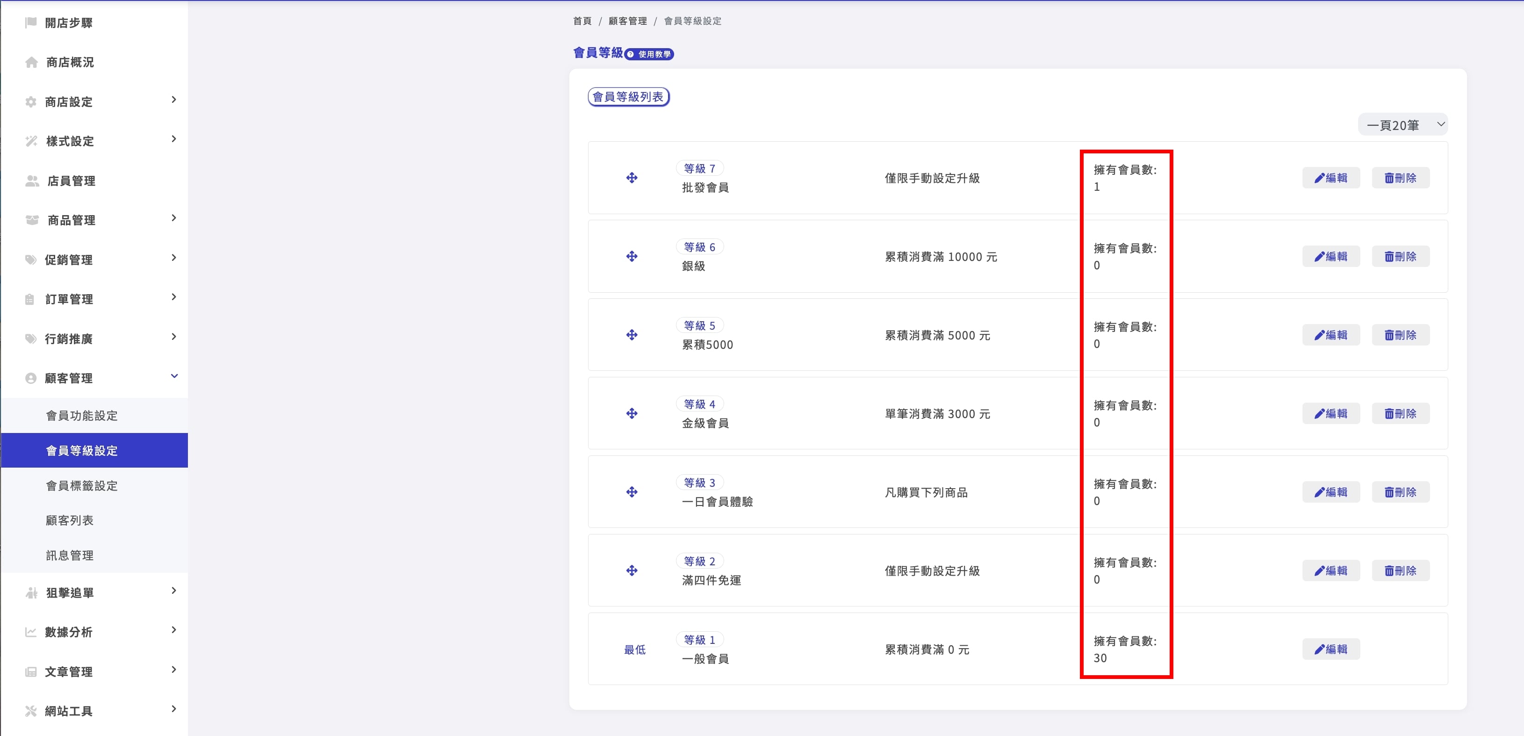This screenshot has width=1524, height=736.
Task: Click the tools icon beside 網站工具
Action: pos(31,711)
